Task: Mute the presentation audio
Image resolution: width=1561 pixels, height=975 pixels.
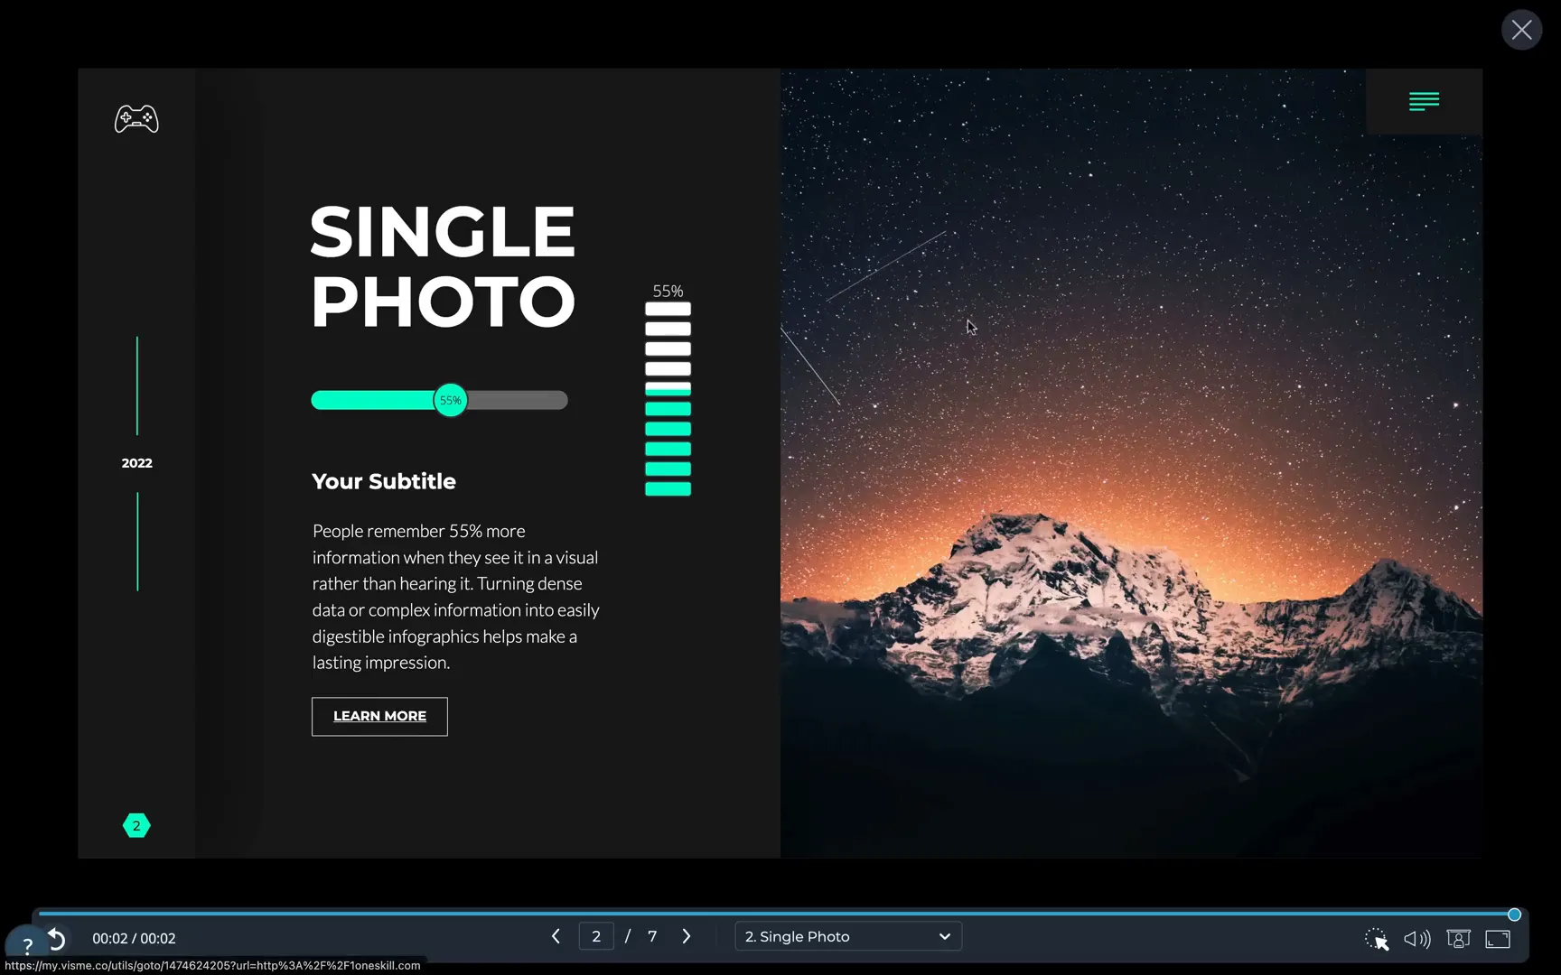Action: tap(1416, 939)
